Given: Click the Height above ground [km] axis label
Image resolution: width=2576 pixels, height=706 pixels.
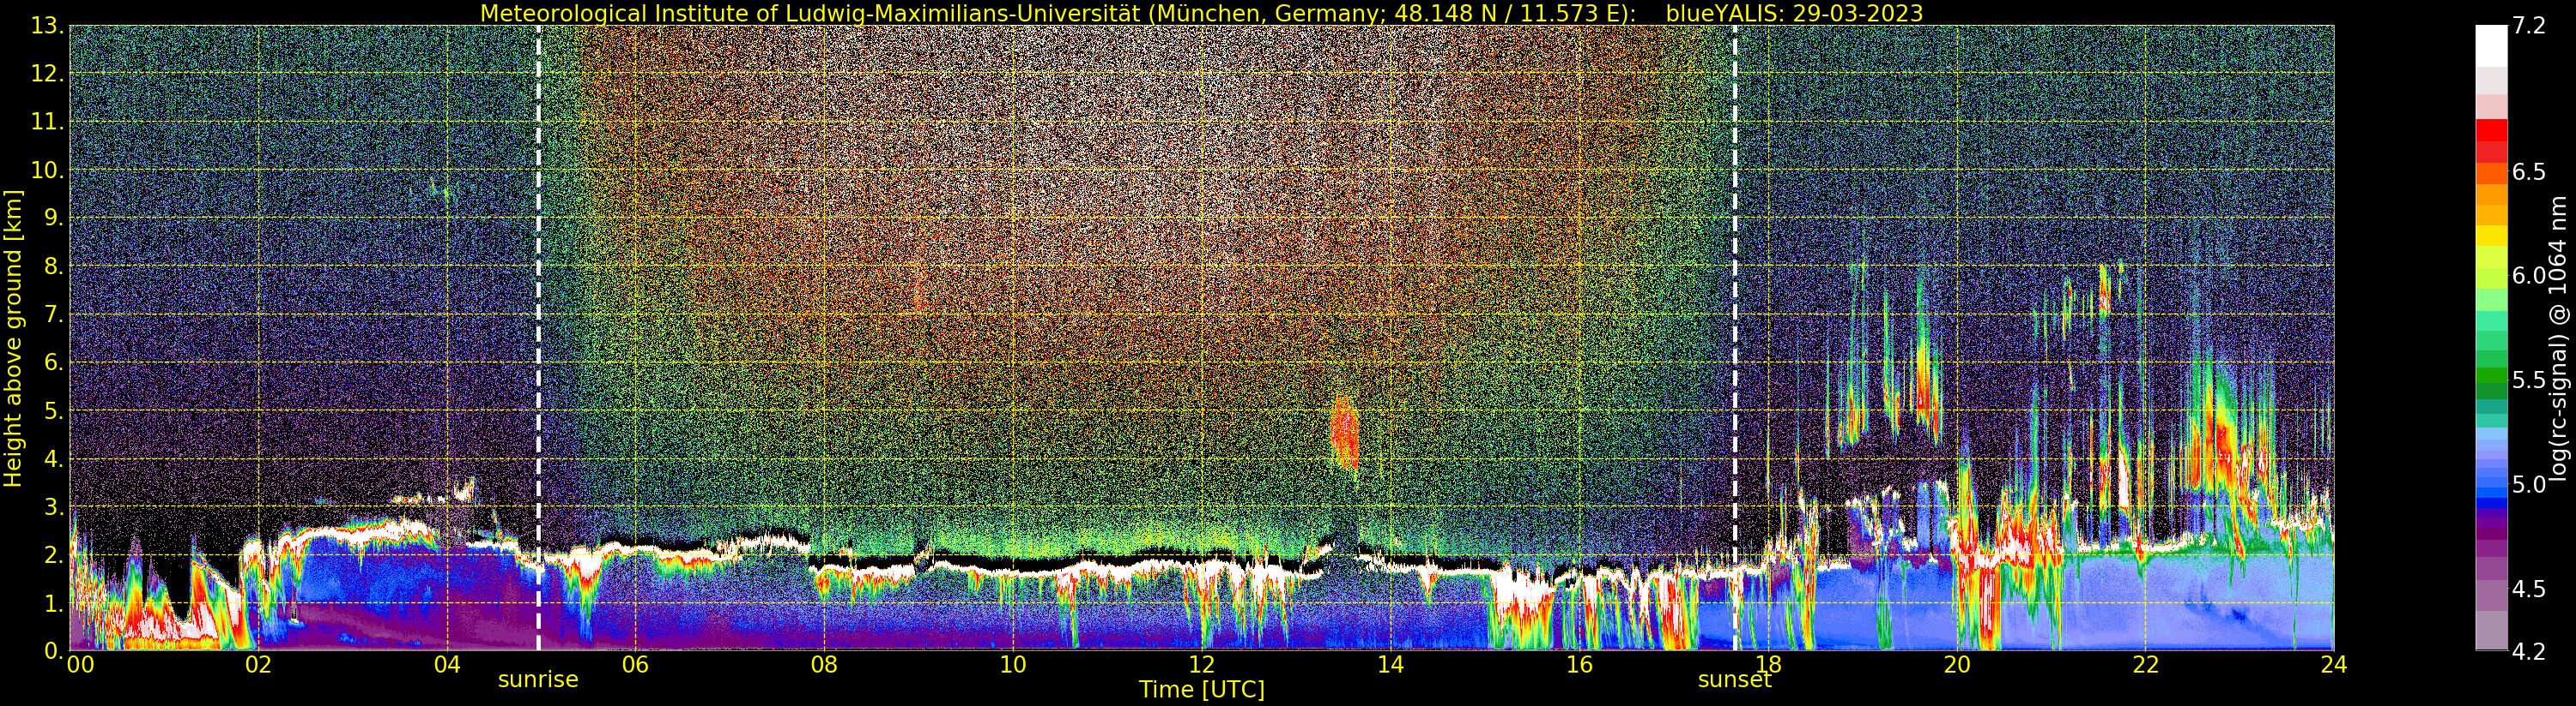Looking at the screenshot, I should coord(13,338).
